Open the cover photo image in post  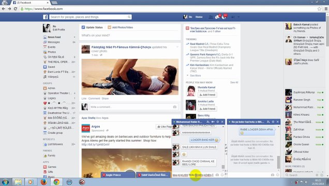(130, 77)
